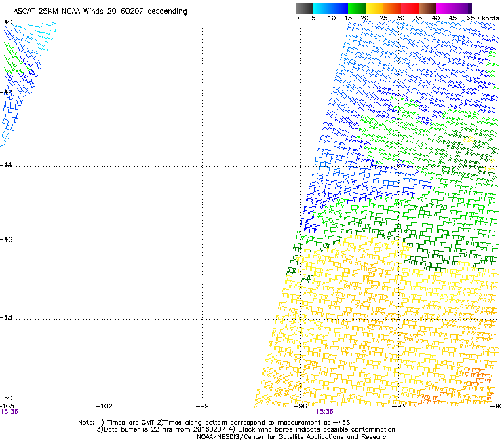Image resolution: width=502 pixels, height=441 pixels.
Task: Click the '15' legend scale label
Action: click(x=348, y=18)
